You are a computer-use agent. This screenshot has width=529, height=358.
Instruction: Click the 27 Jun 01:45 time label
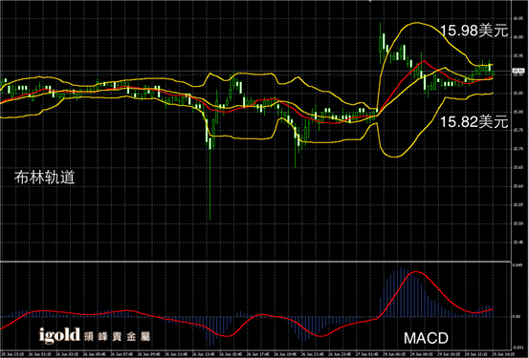[367, 354]
